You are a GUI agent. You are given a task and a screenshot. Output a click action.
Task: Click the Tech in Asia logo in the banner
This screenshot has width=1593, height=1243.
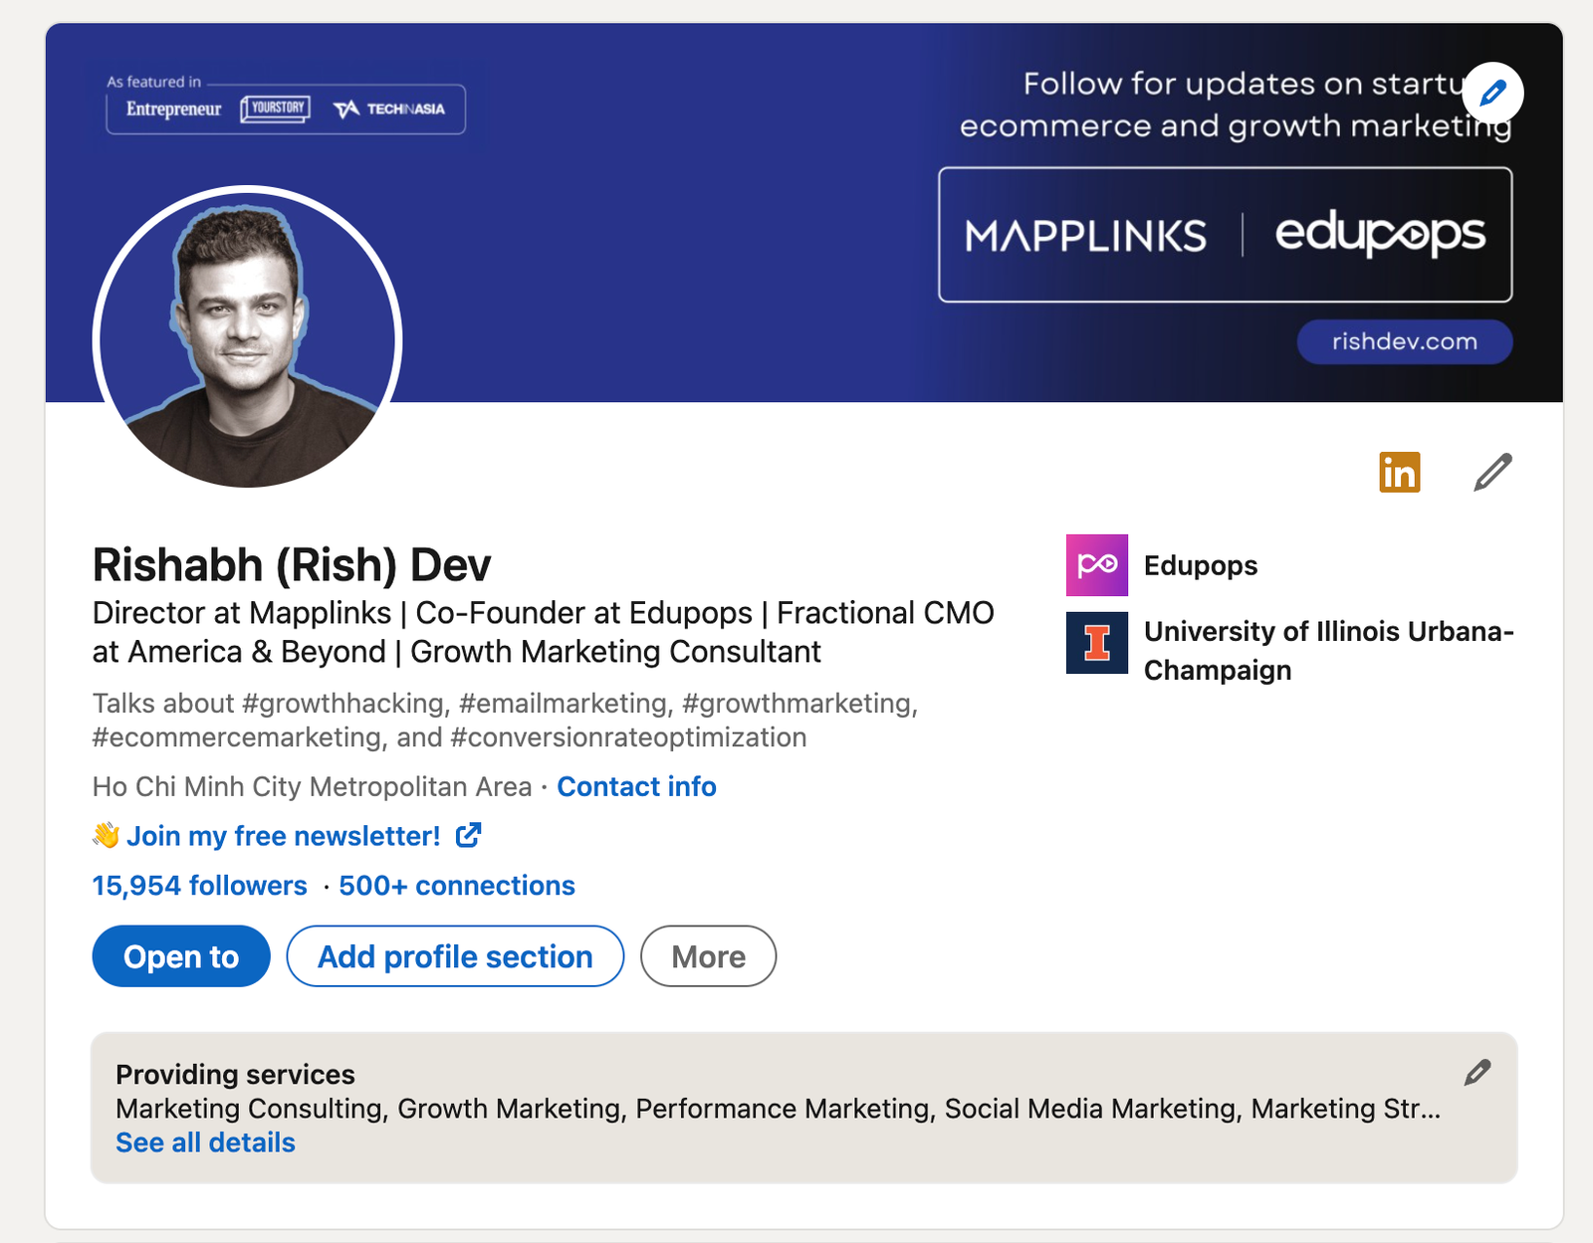tap(389, 108)
